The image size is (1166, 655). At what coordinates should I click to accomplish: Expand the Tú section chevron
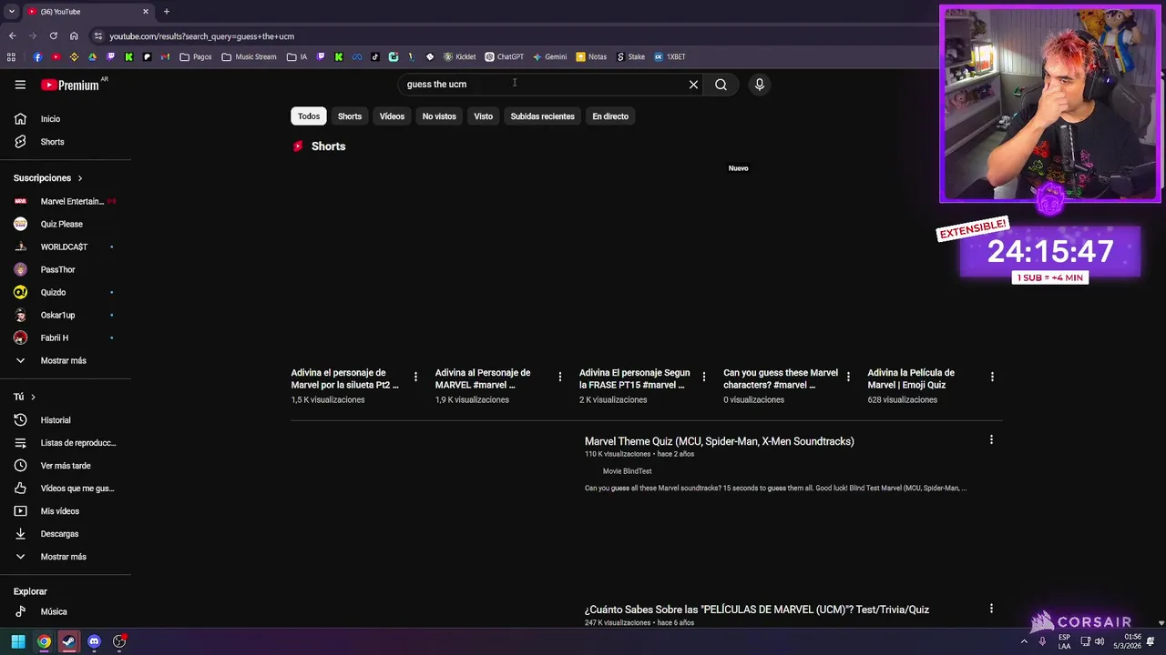[34, 397]
